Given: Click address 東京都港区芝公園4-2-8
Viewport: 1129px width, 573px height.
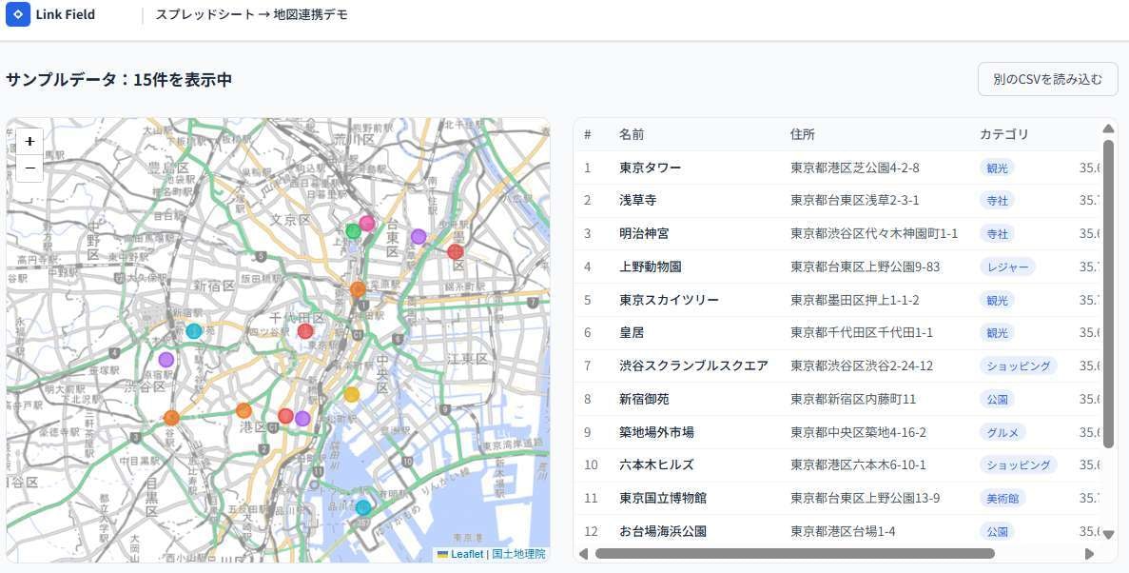Looking at the screenshot, I should [x=855, y=168].
